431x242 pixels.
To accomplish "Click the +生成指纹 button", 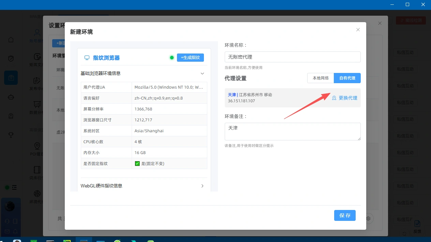I will (190, 58).
